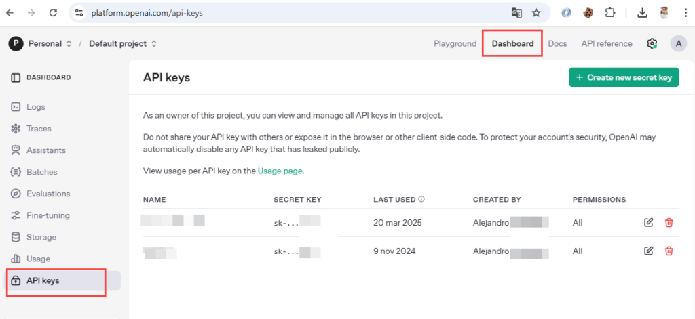Screen dimensions: 695x319
Task: Edit the key last used 9 nov 2024
Action: (648, 251)
